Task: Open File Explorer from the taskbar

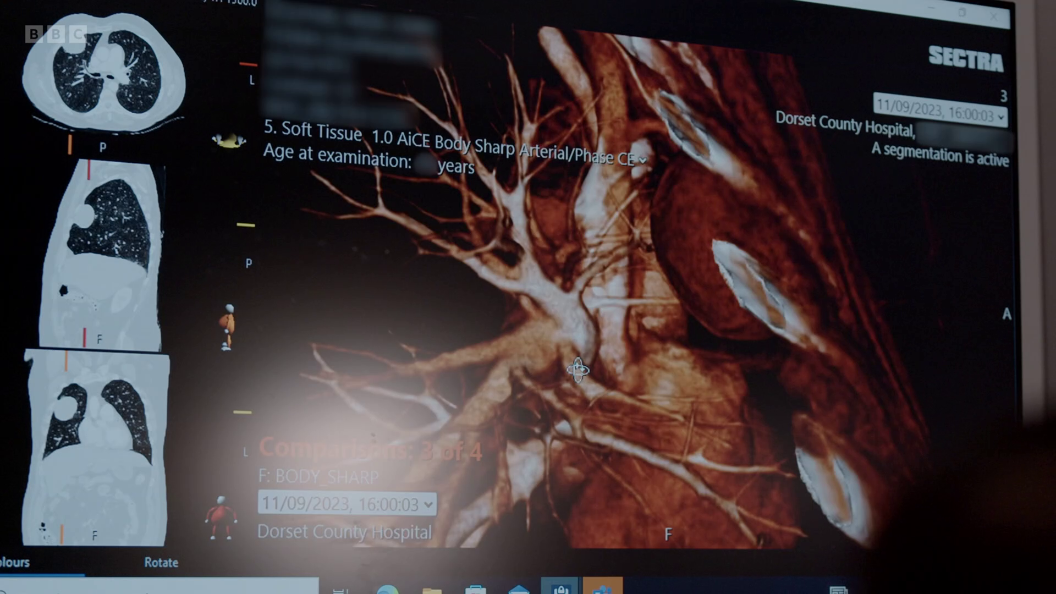Action: tap(432, 589)
